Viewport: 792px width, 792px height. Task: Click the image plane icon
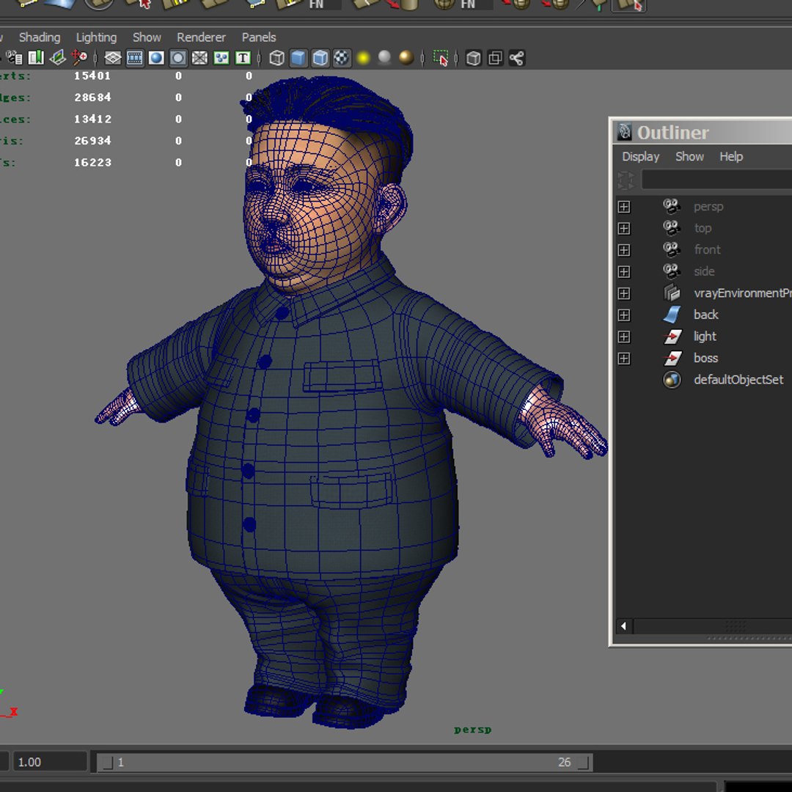coord(58,58)
